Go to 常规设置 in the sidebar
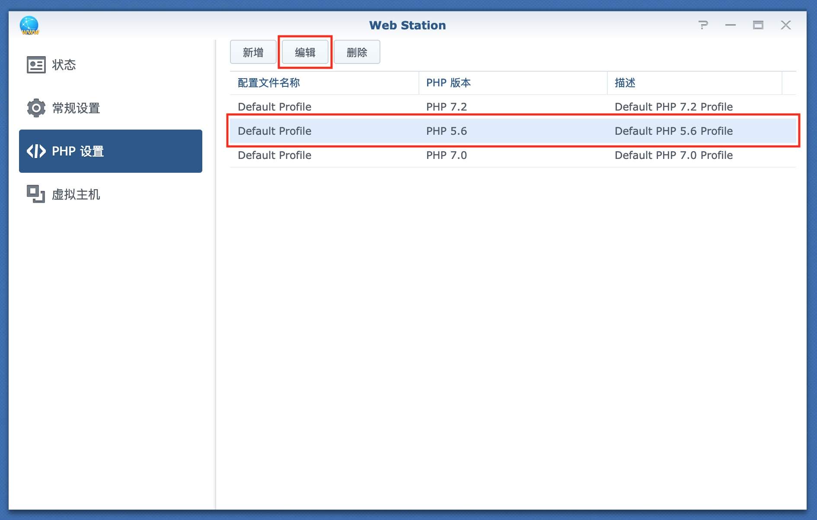The width and height of the screenshot is (817, 520). pyautogui.click(x=111, y=108)
